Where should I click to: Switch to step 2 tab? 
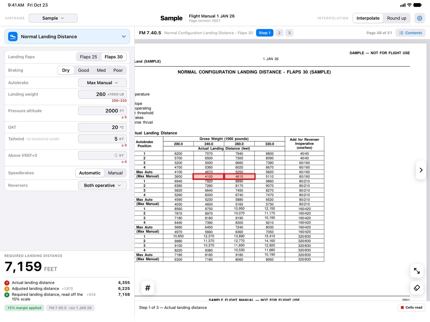tap(279, 33)
